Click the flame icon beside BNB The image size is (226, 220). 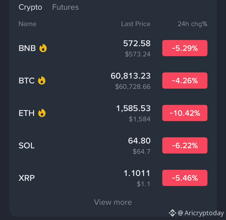coord(43,48)
